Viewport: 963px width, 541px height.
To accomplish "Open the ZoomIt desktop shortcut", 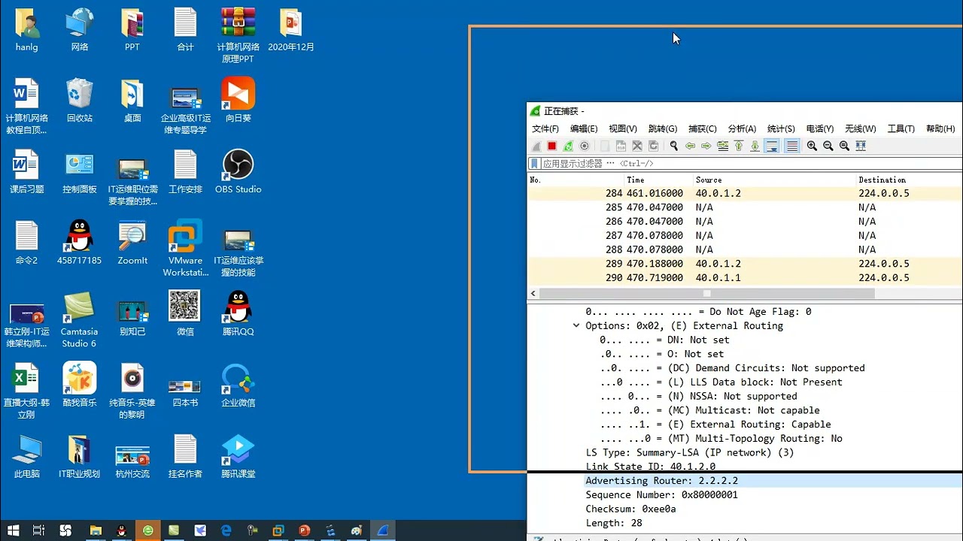I will (132, 243).
